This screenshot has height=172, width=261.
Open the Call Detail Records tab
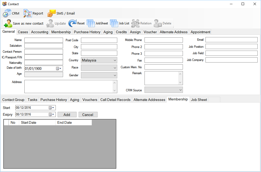115,100
